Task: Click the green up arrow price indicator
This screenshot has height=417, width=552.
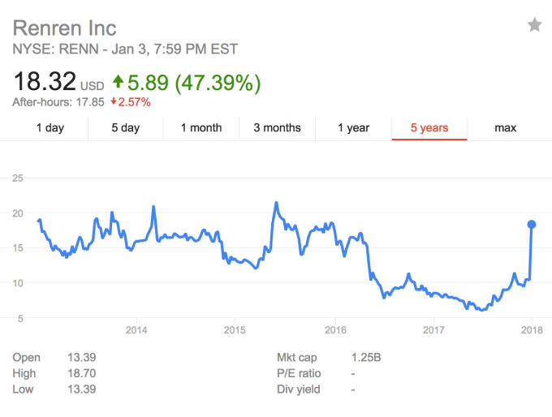Action: pyautogui.click(x=120, y=82)
